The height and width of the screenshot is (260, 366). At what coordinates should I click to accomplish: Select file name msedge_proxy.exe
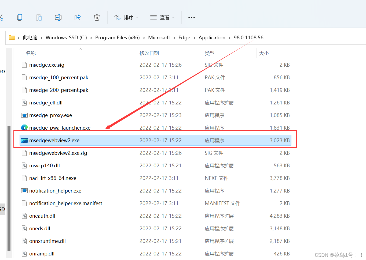[x=50, y=115]
